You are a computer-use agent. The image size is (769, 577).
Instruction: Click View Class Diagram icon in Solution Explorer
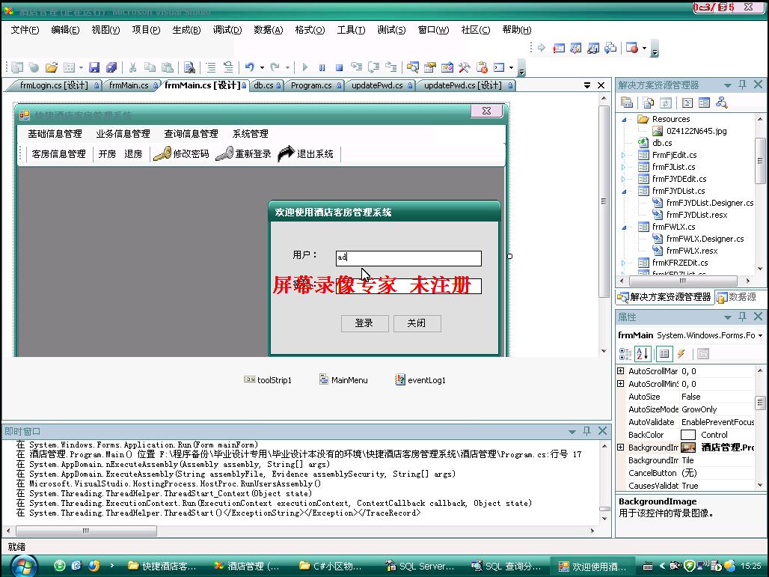click(721, 103)
